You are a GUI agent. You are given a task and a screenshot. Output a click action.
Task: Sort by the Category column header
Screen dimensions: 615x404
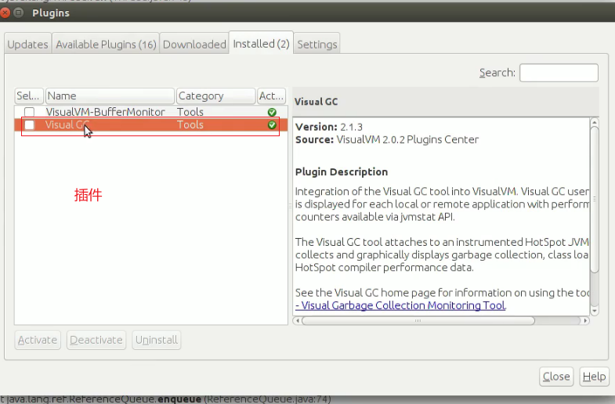point(215,96)
